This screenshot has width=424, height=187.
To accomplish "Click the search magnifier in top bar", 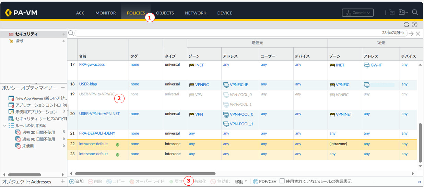I will tap(415, 12).
